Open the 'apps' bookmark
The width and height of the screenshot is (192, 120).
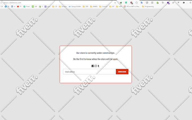click(47, 6)
